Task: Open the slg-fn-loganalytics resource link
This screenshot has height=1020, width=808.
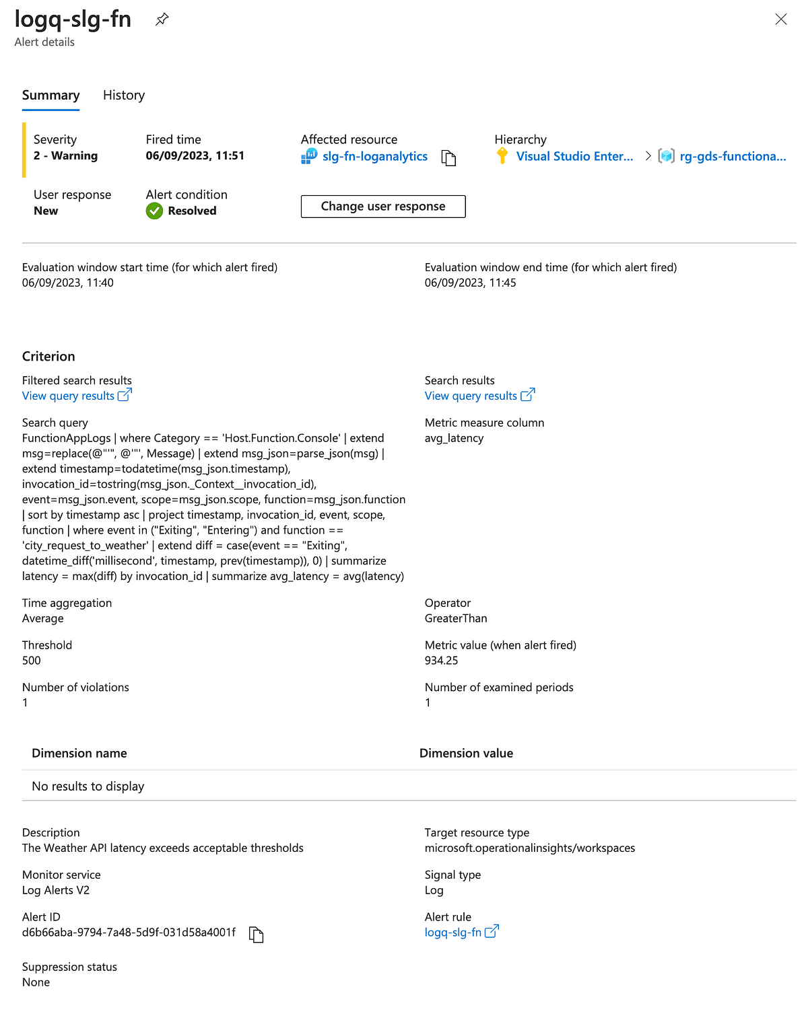Action: [x=375, y=157]
